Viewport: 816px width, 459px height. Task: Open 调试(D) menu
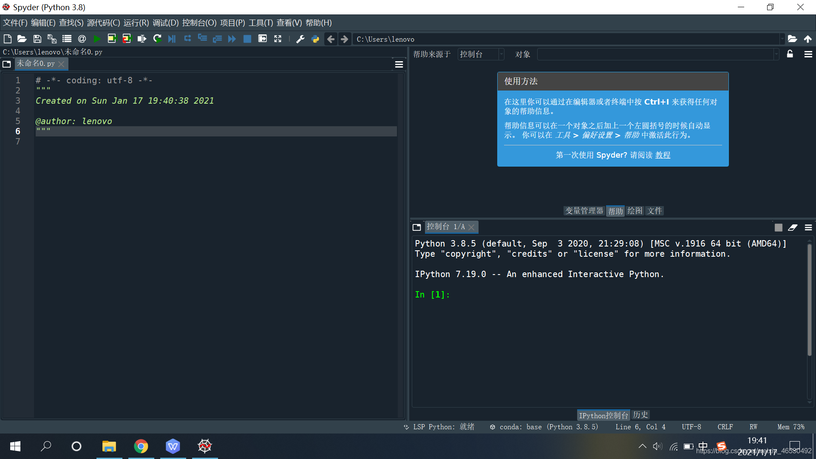[x=166, y=23]
